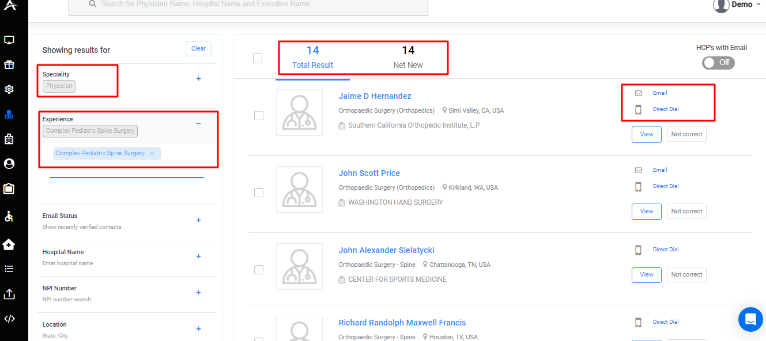The image size is (766, 341).
Task: Open the settings gear in the left sidebar
Action: coord(8,89)
